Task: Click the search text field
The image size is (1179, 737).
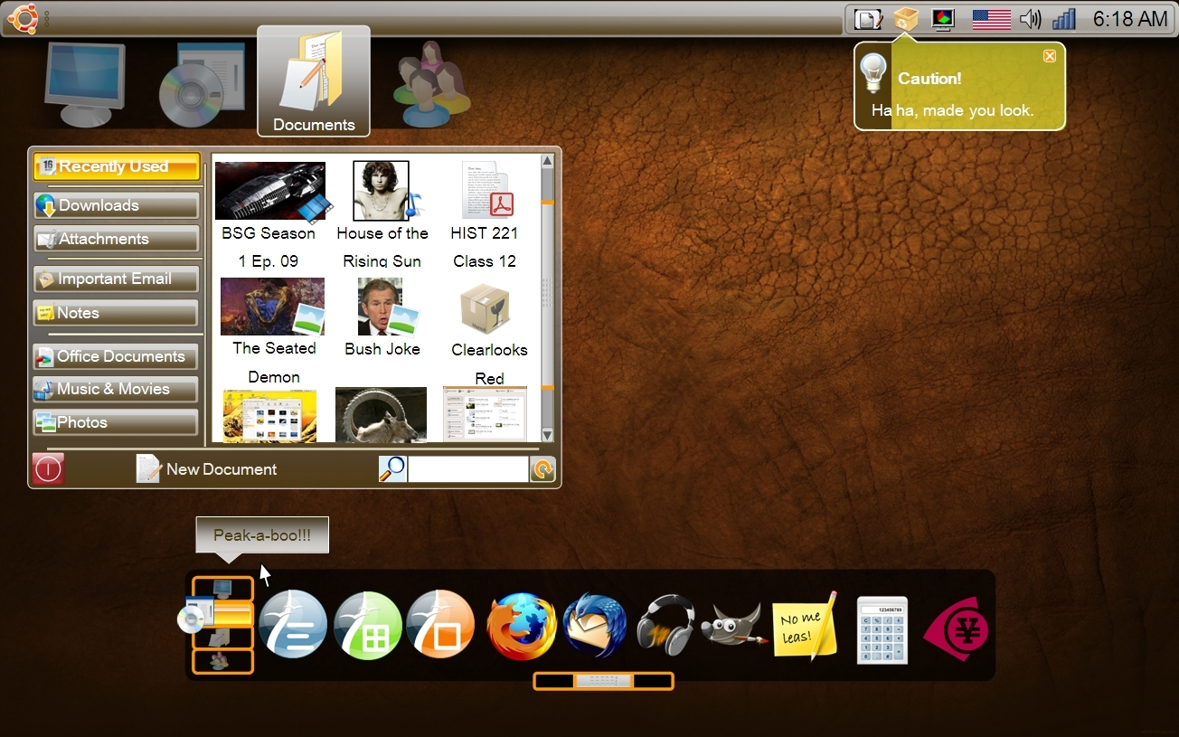Action: tap(467, 469)
